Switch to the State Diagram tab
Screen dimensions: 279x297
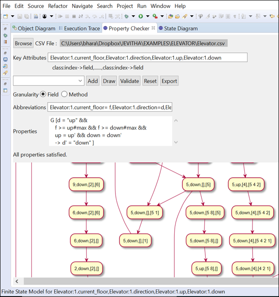pos(181,28)
